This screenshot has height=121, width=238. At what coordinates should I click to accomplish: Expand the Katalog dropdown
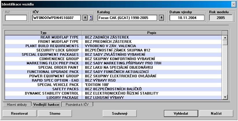click(161, 18)
